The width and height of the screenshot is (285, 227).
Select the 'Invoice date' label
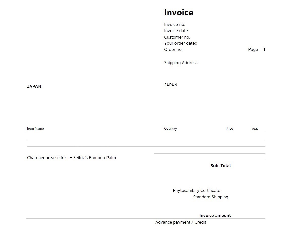[x=176, y=31]
